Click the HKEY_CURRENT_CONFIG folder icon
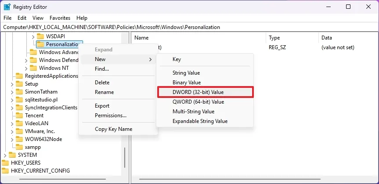 point(5,171)
